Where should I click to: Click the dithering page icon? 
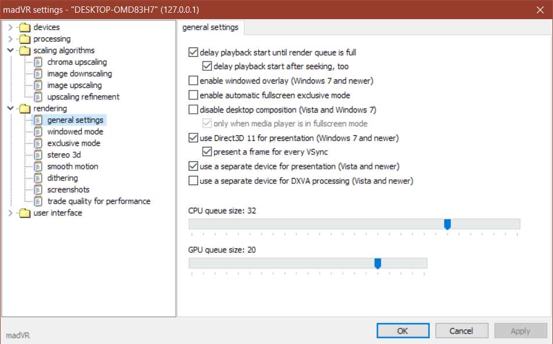[x=38, y=178]
